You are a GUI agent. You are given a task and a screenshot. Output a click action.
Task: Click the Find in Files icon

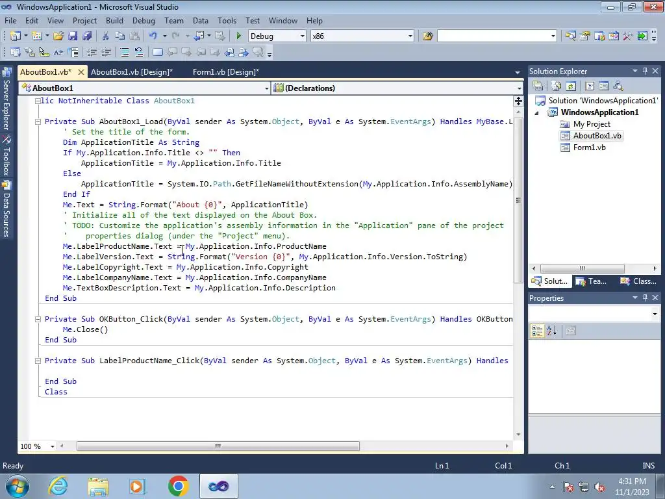(427, 36)
